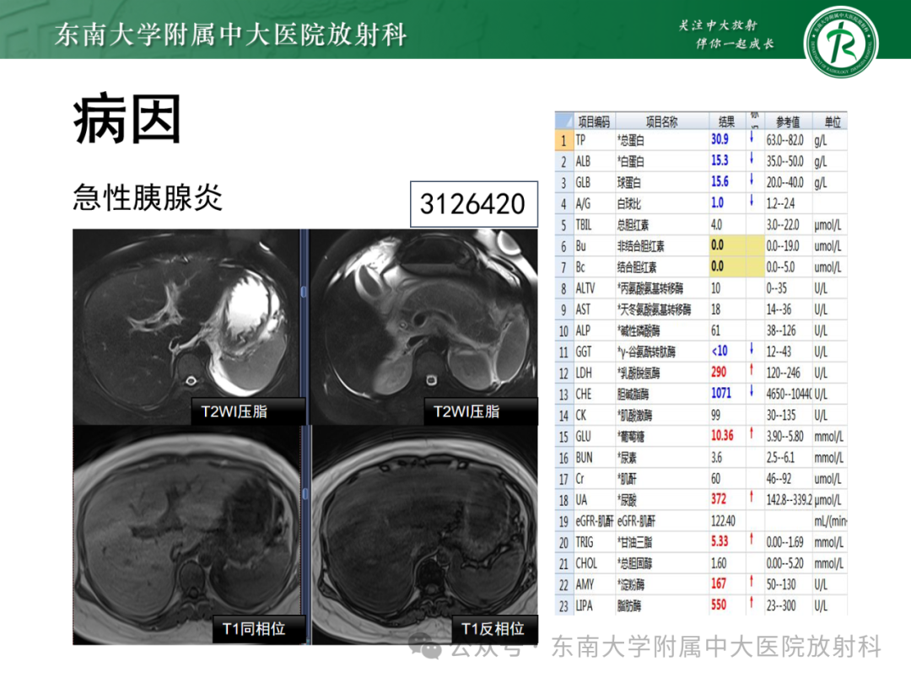Click the AMY result 167
This screenshot has height=683, width=911.
click(x=719, y=584)
